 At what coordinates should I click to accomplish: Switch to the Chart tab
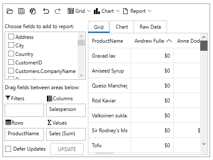pos(122,27)
